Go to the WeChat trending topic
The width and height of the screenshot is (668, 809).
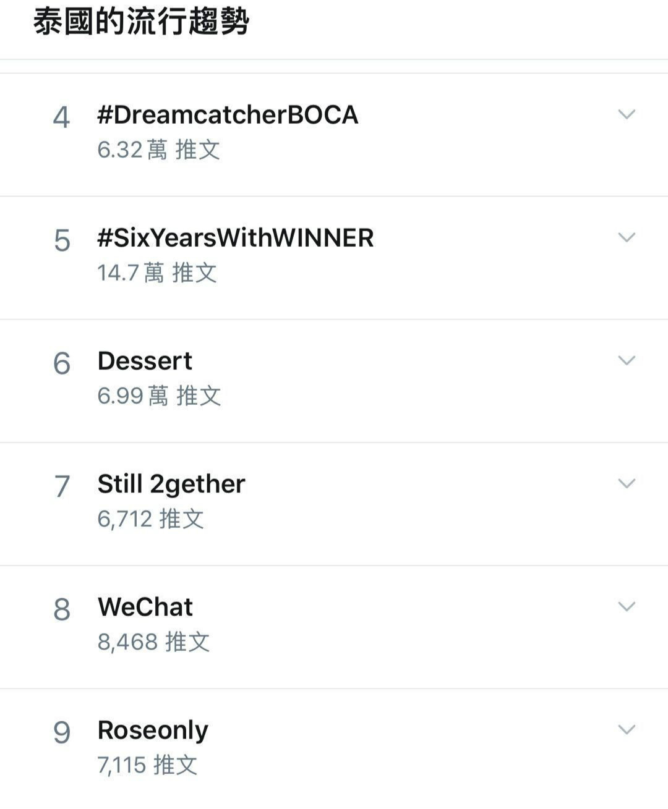pyautogui.click(x=145, y=607)
